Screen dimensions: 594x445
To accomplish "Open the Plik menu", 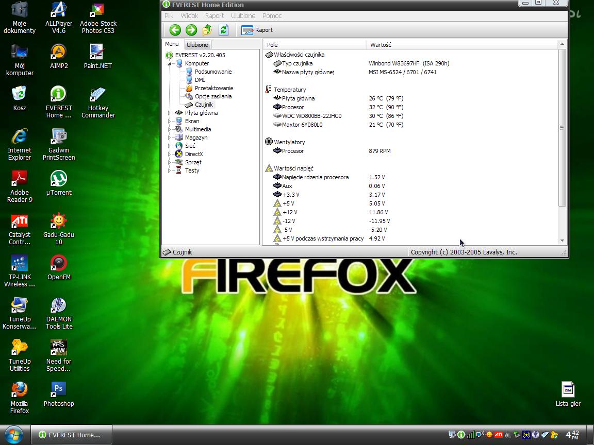I will tap(169, 15).
